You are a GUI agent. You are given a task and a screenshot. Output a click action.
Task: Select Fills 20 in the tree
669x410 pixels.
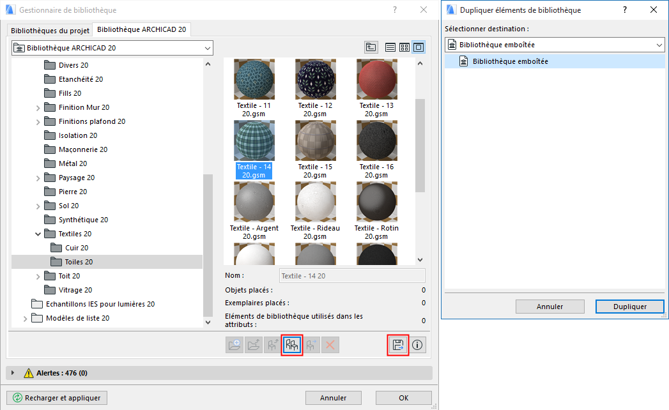(70, 93)
